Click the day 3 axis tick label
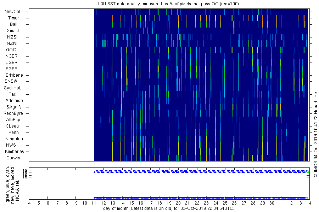Viewport: 319px width, 212px height. coord(301,203)
